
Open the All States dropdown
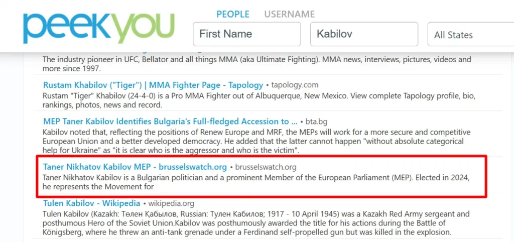pos(471,34)
